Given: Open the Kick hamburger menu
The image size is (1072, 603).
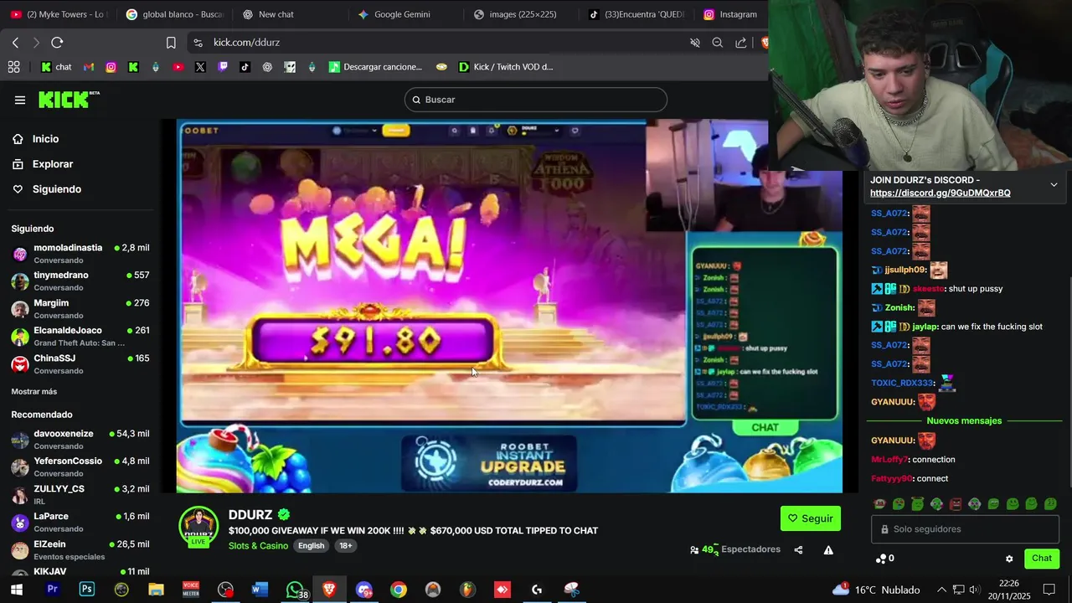Looking at the screenshot, I should tap(20, 100).
